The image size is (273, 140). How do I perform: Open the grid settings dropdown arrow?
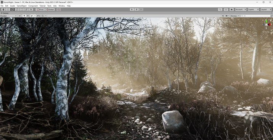46,16
